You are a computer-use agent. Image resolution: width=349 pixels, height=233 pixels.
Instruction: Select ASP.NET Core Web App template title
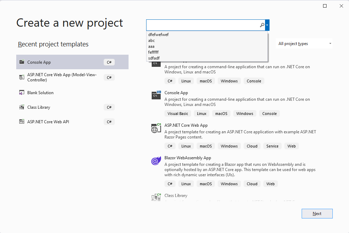[186, 125]
